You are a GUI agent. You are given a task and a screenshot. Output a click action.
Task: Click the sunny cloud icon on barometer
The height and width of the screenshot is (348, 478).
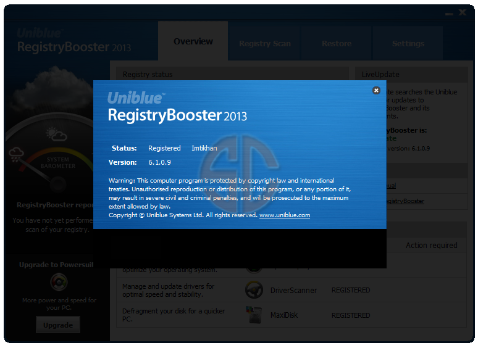[56, 134]
